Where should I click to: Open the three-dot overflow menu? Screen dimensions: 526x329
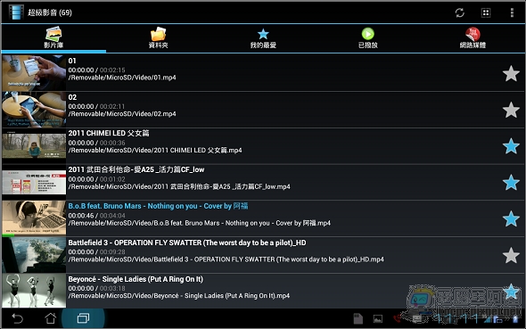click(x=512, y=12)
